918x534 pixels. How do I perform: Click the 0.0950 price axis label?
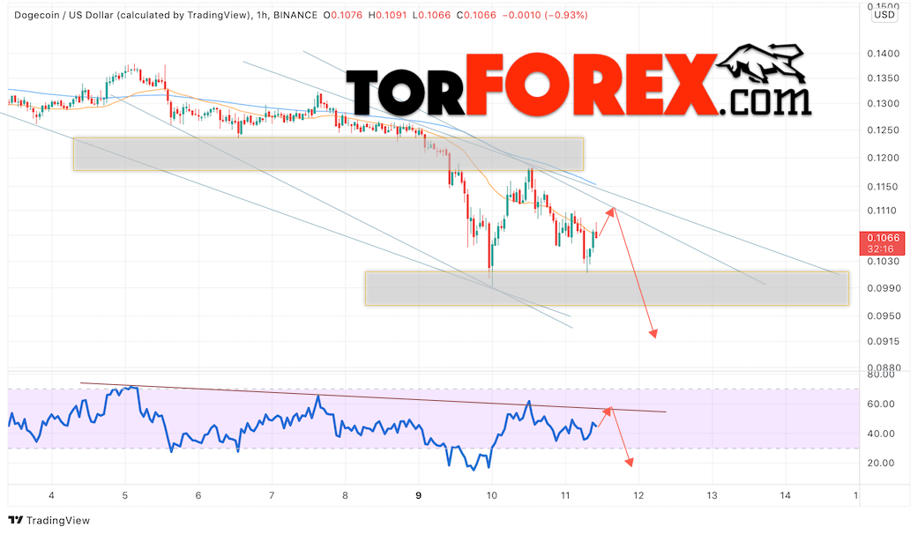click(x=883, y=315)
